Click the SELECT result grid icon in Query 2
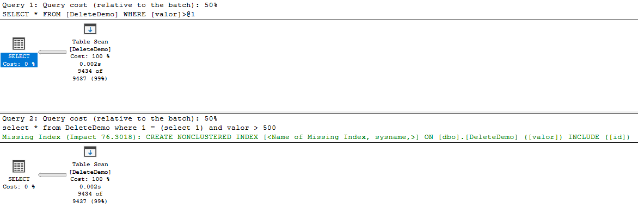The image size is (638, 208). click(x=19, y=167)
